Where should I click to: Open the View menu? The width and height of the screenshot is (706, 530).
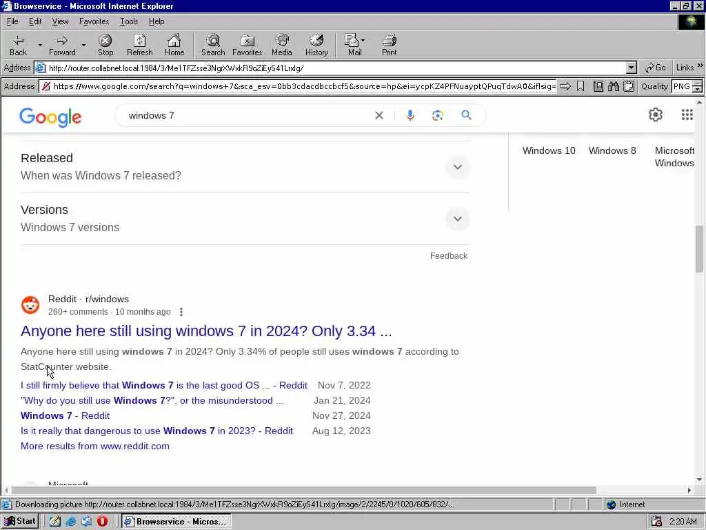(61, 21)
